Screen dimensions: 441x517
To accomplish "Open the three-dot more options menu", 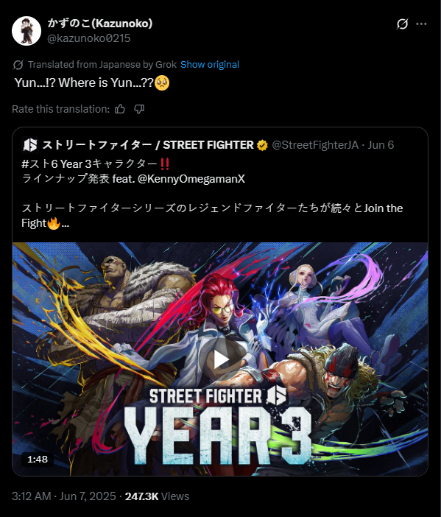I will pos(421,24).
